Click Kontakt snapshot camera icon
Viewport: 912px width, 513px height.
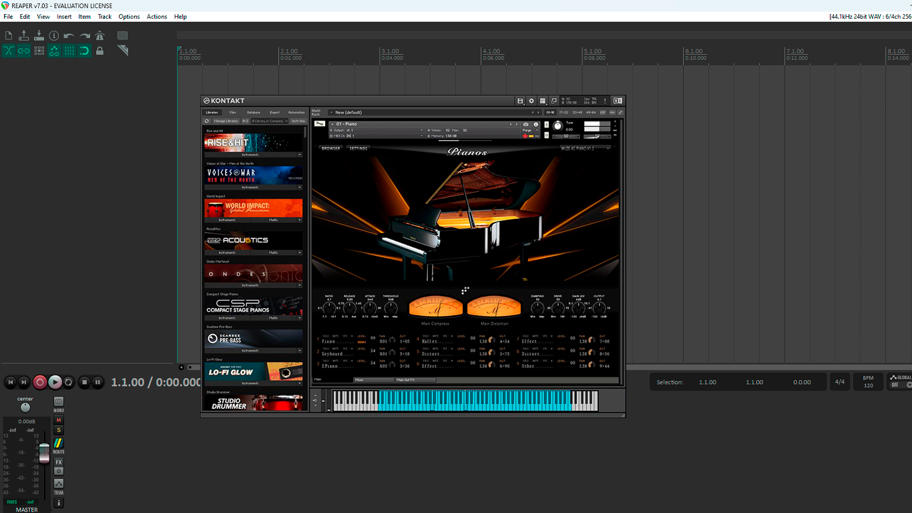pyautogui.click(x=526, y=124)
